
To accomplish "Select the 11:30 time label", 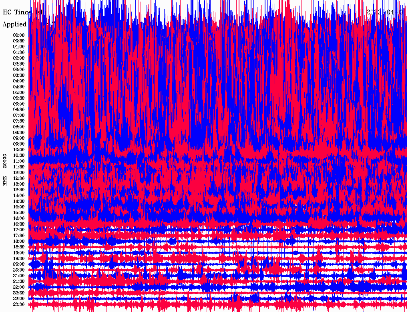I will 19,167.
